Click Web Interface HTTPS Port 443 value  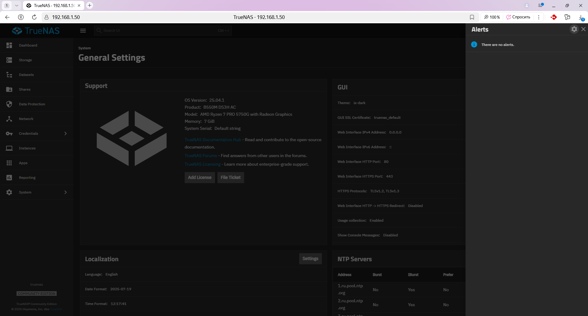pyautogui.click(x=389, y=176)
